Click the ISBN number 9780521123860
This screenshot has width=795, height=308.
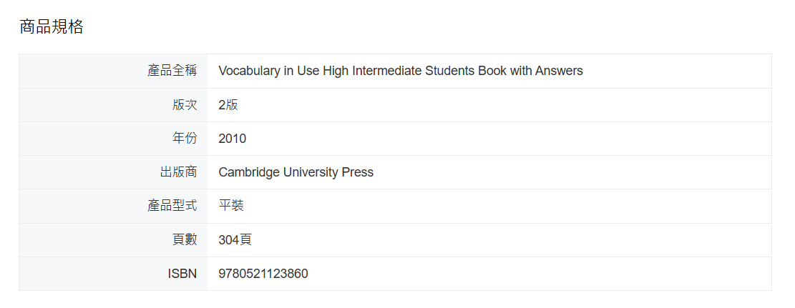point(263,274)
